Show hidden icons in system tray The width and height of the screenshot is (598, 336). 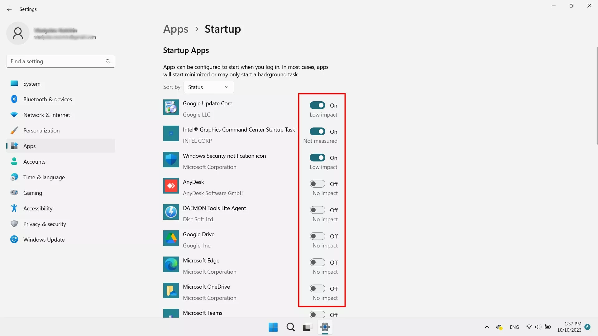pos(487,327)
